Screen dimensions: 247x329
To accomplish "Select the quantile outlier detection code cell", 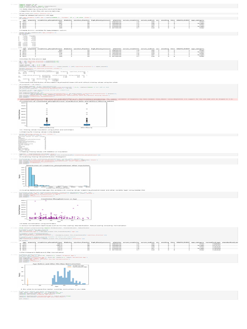I will click(x=128, y=65).
